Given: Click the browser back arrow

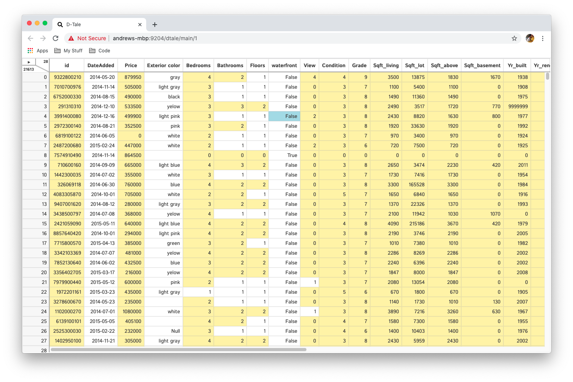Looking at the screenshot, I should coord(30,38).
